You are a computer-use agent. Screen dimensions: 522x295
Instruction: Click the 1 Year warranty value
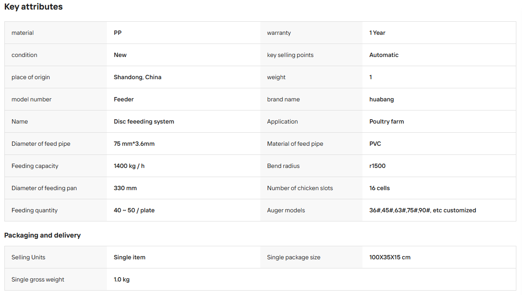coord(377,33)
